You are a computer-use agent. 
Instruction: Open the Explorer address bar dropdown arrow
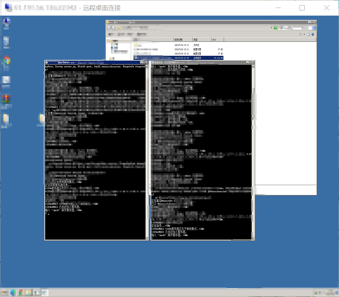click(x=271, y=28)
